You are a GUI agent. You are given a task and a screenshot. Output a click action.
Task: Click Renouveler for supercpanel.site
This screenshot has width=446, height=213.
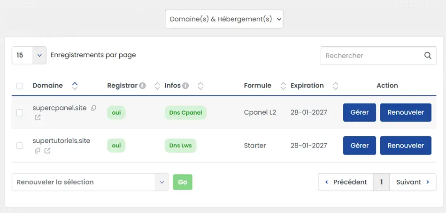[406, 113]
